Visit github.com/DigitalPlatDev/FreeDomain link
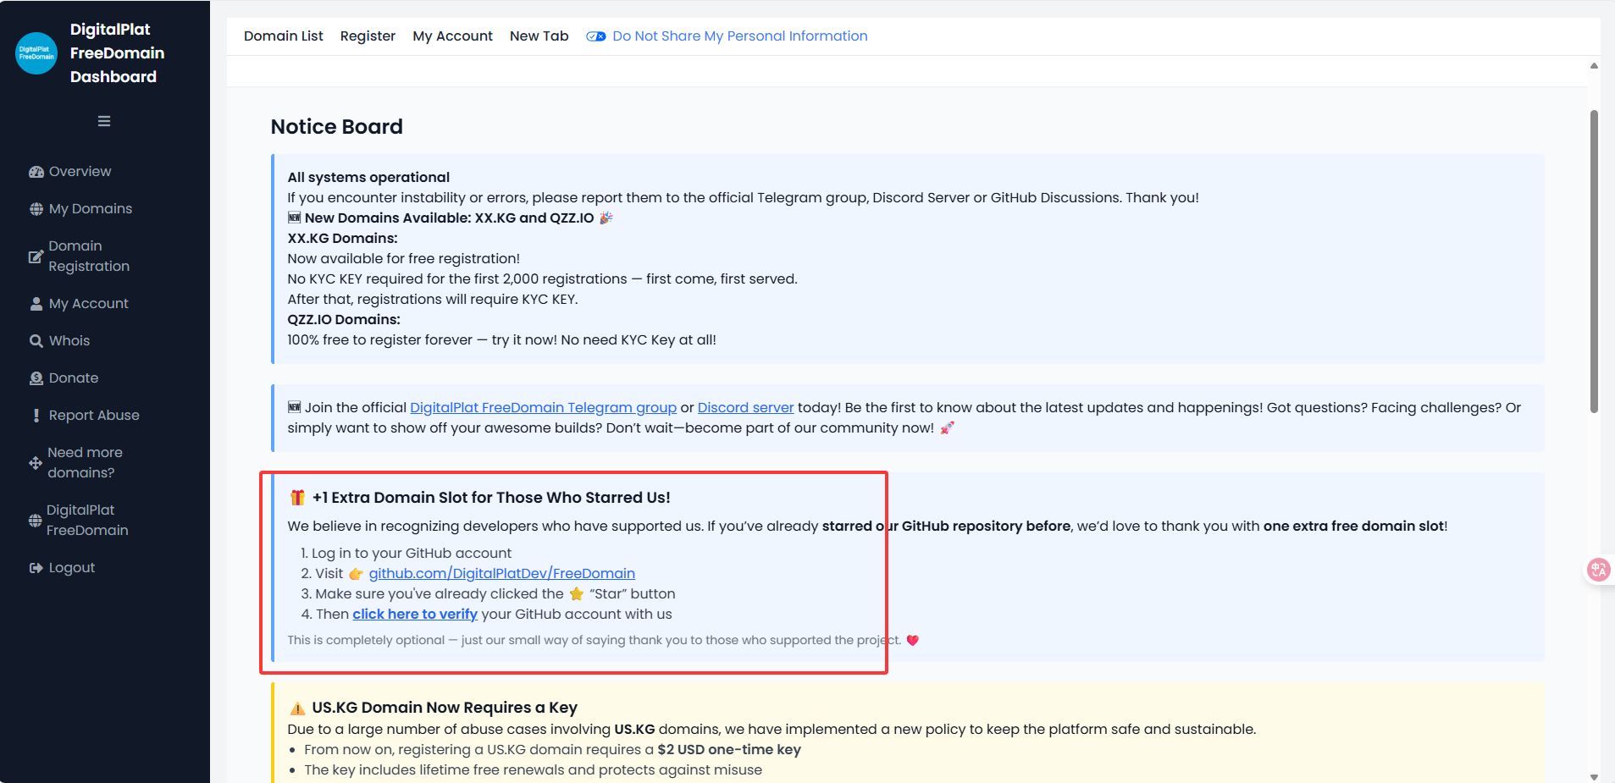Viewport: 1615px width, 783px height. coord(501,574)
